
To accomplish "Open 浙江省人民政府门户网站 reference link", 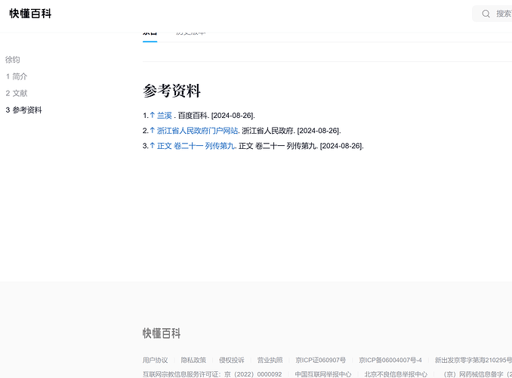I will (x=197, y=130).
